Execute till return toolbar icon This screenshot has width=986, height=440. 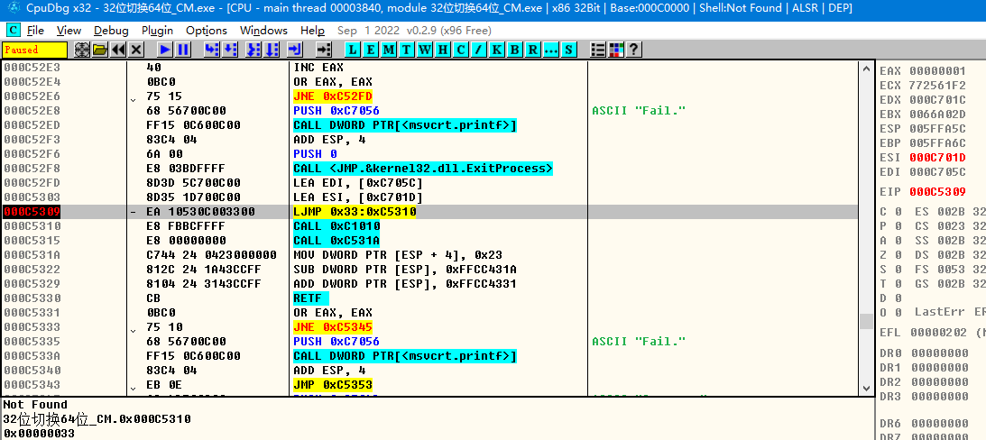pos(296,50)
